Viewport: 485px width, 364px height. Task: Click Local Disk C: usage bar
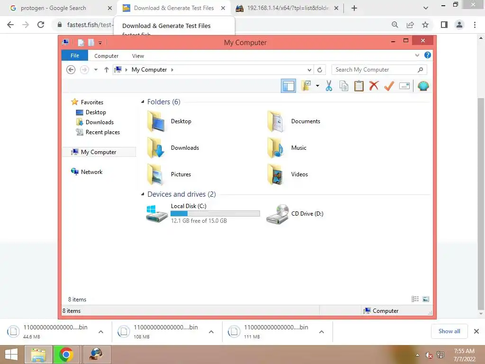pos(215,214)
